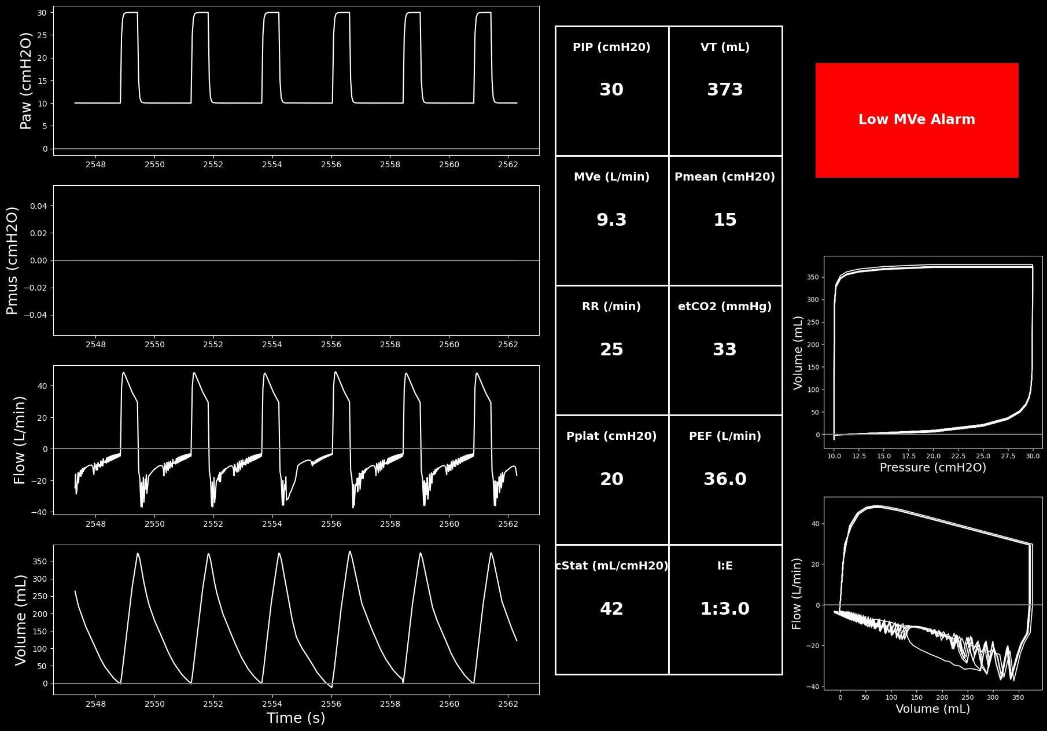
Task: Select the etCO2 value 33
Action: click(725, 350)
